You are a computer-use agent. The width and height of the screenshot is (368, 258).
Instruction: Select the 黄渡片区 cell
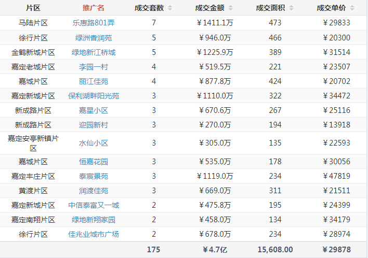[33, 191]
